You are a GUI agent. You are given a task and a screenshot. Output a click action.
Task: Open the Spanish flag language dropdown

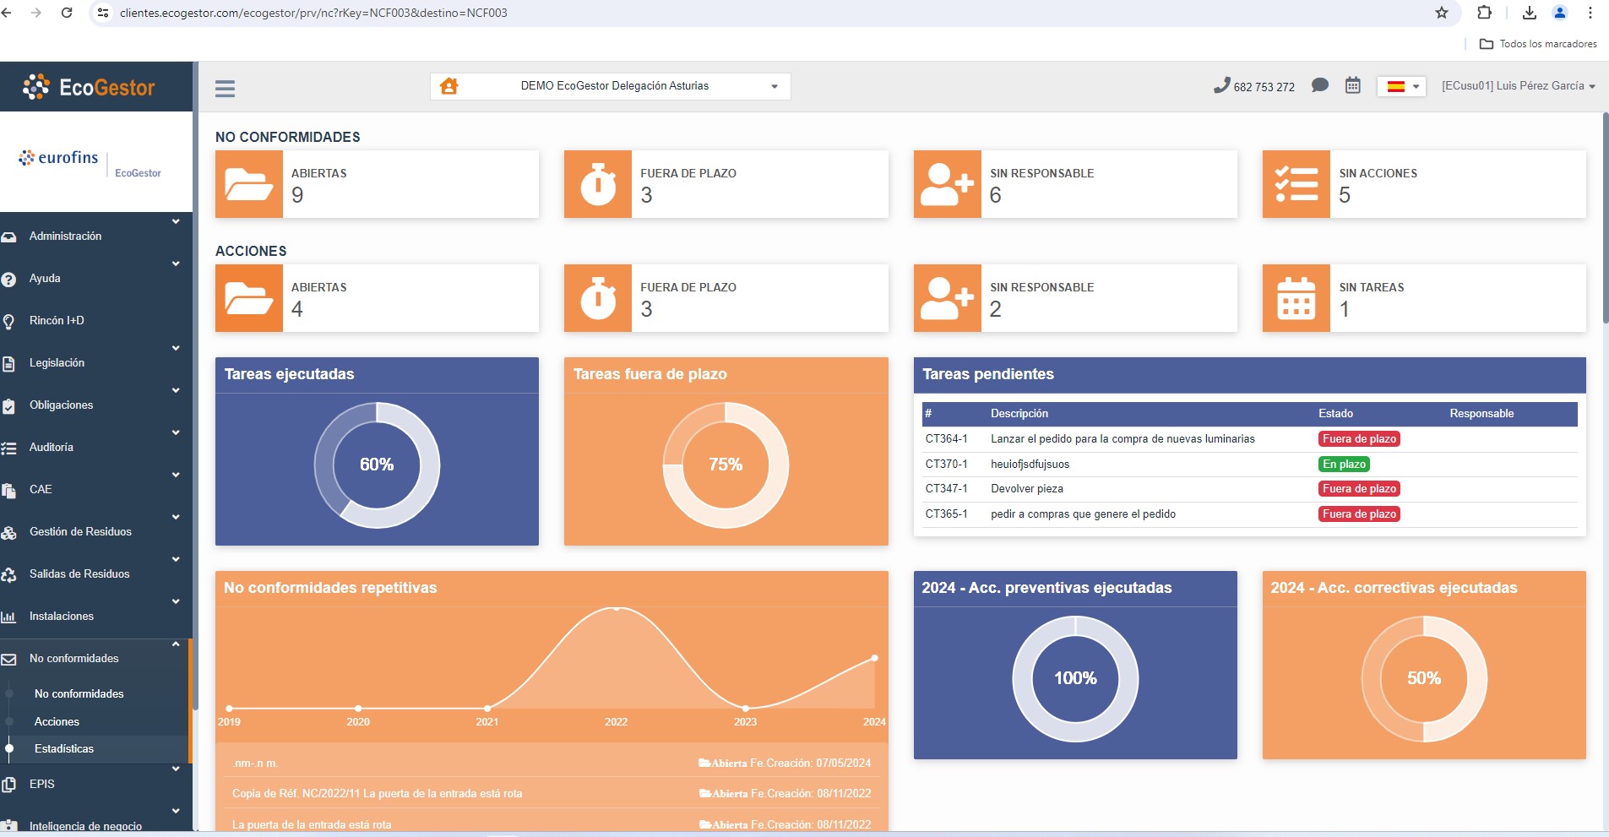[x=1401, y=86]
